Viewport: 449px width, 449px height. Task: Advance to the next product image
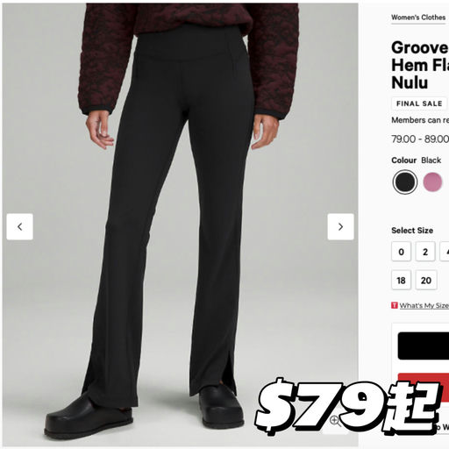pos(340,226)
